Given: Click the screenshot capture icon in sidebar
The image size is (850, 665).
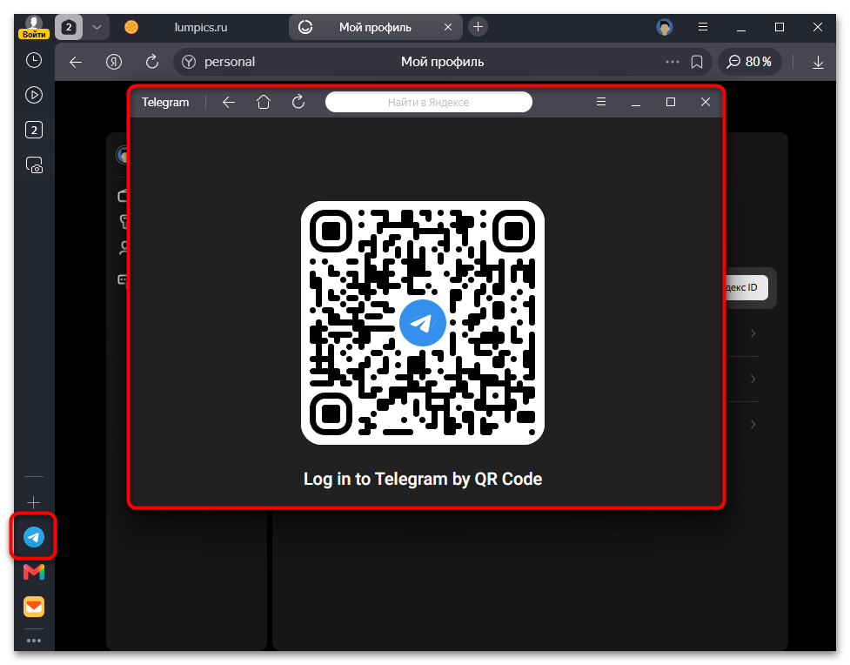Looking at the screenshot, I should pos(34,165).
